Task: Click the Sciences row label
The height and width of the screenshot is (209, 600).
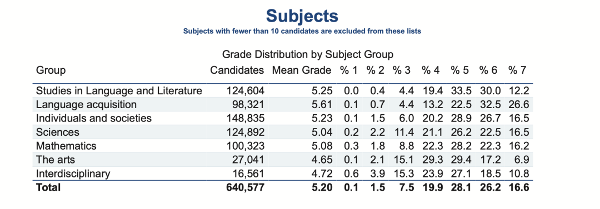Action: [57, 132]
